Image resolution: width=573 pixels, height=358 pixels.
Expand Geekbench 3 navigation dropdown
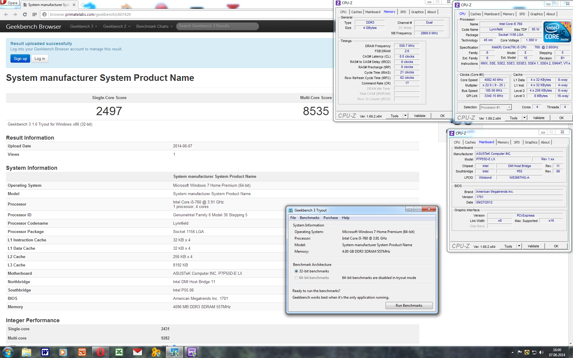click(84, 26)
